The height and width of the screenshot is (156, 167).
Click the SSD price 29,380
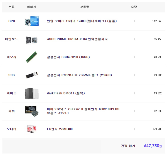pos(158,75)
